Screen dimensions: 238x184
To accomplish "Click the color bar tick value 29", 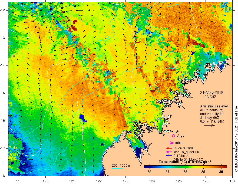I will 203,172.
